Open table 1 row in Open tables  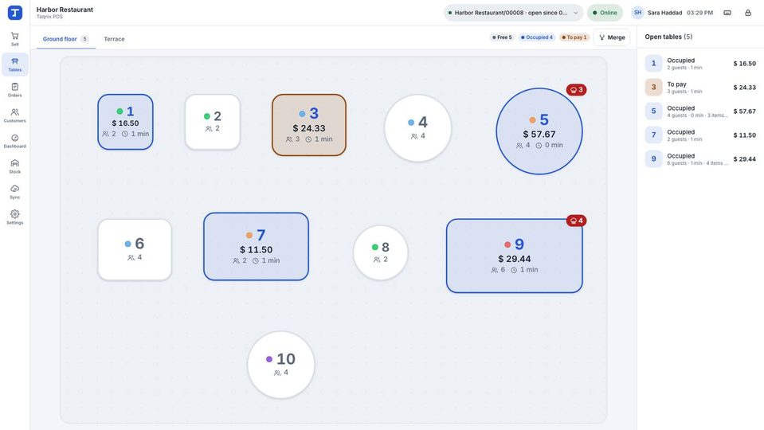pyautogui.click(x=700, y=64)
